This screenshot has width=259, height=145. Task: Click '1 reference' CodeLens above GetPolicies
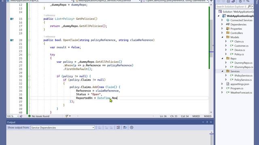[x=49, y=15]
